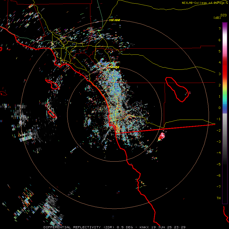
Task: Click the purple top of the color bar
Action: (x=225, y=24)
